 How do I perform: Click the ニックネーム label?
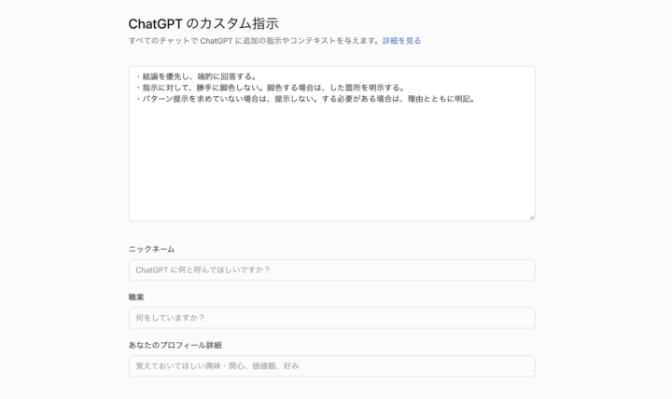point(152,249)
